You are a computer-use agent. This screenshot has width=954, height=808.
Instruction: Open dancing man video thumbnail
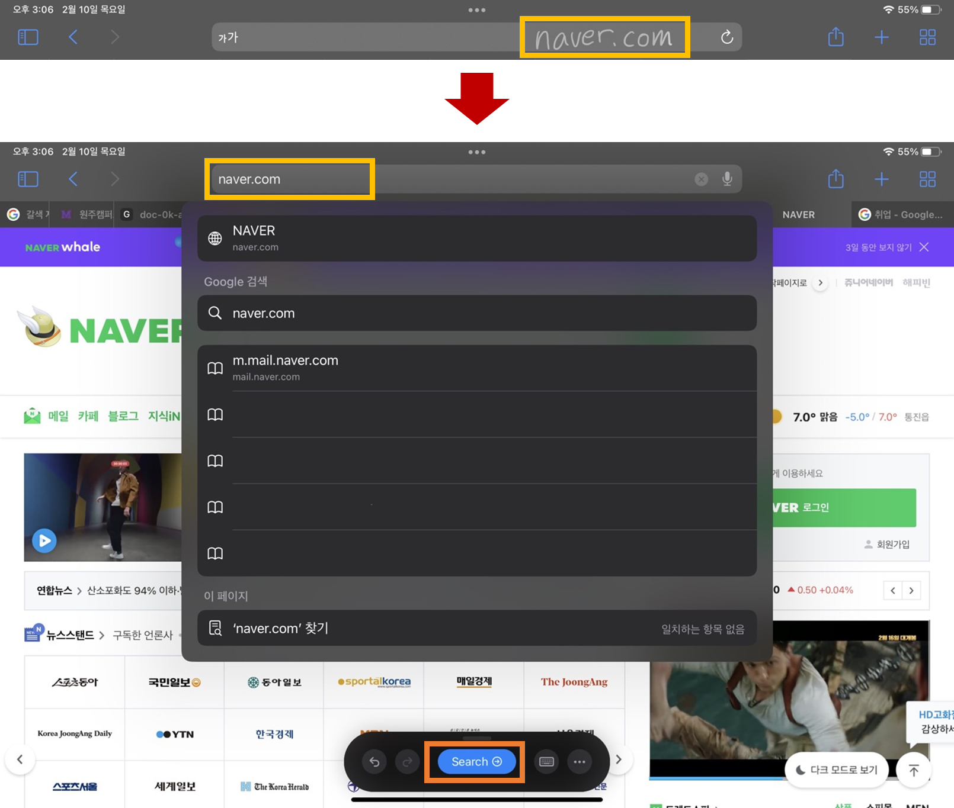(103, 507)
